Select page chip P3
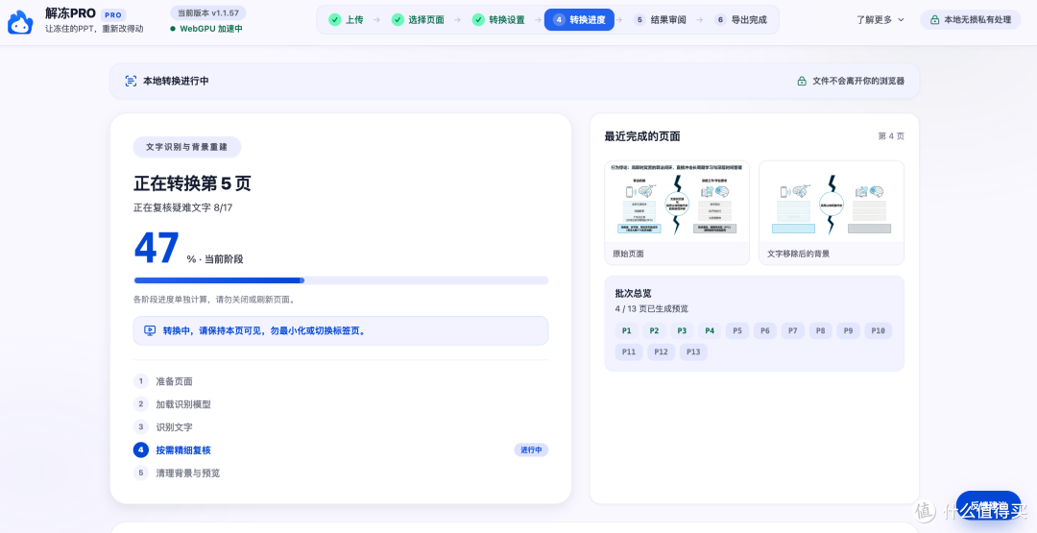This screenshot has height=533, width=1037. click(682, 330)
